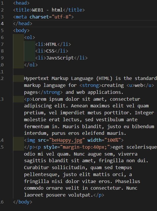Click the word 'scelerisque' on line 15
The width and height of the screenshot is (157, 211).
141,147
